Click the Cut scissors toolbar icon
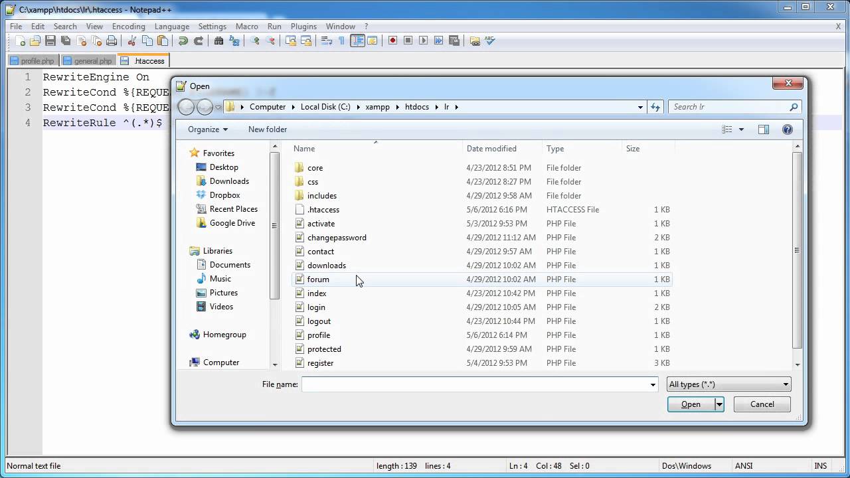This screenshot has height=478, width=850. pyautogui.click(x=132, y=40)
